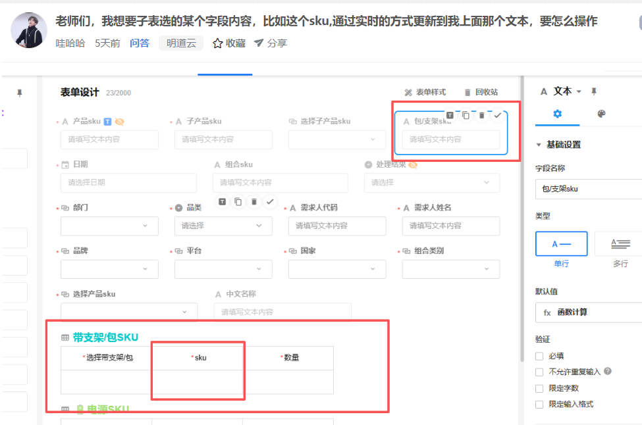
Task: Click the 收藏 star icon
Action: (x=217, y=43)
